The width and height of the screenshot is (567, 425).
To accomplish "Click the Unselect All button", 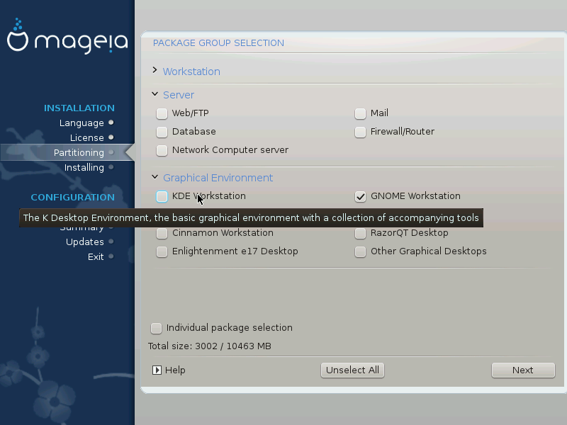I will (352, 370).
